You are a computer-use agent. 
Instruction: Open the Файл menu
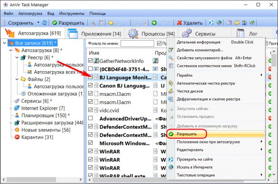coord(8,14)
